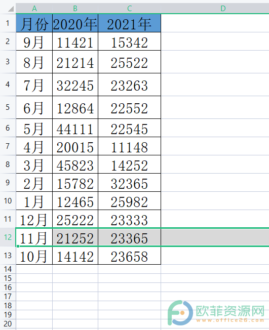Click cell with value 25222
This screenshot has width=269, height=330.
point(75,219)
